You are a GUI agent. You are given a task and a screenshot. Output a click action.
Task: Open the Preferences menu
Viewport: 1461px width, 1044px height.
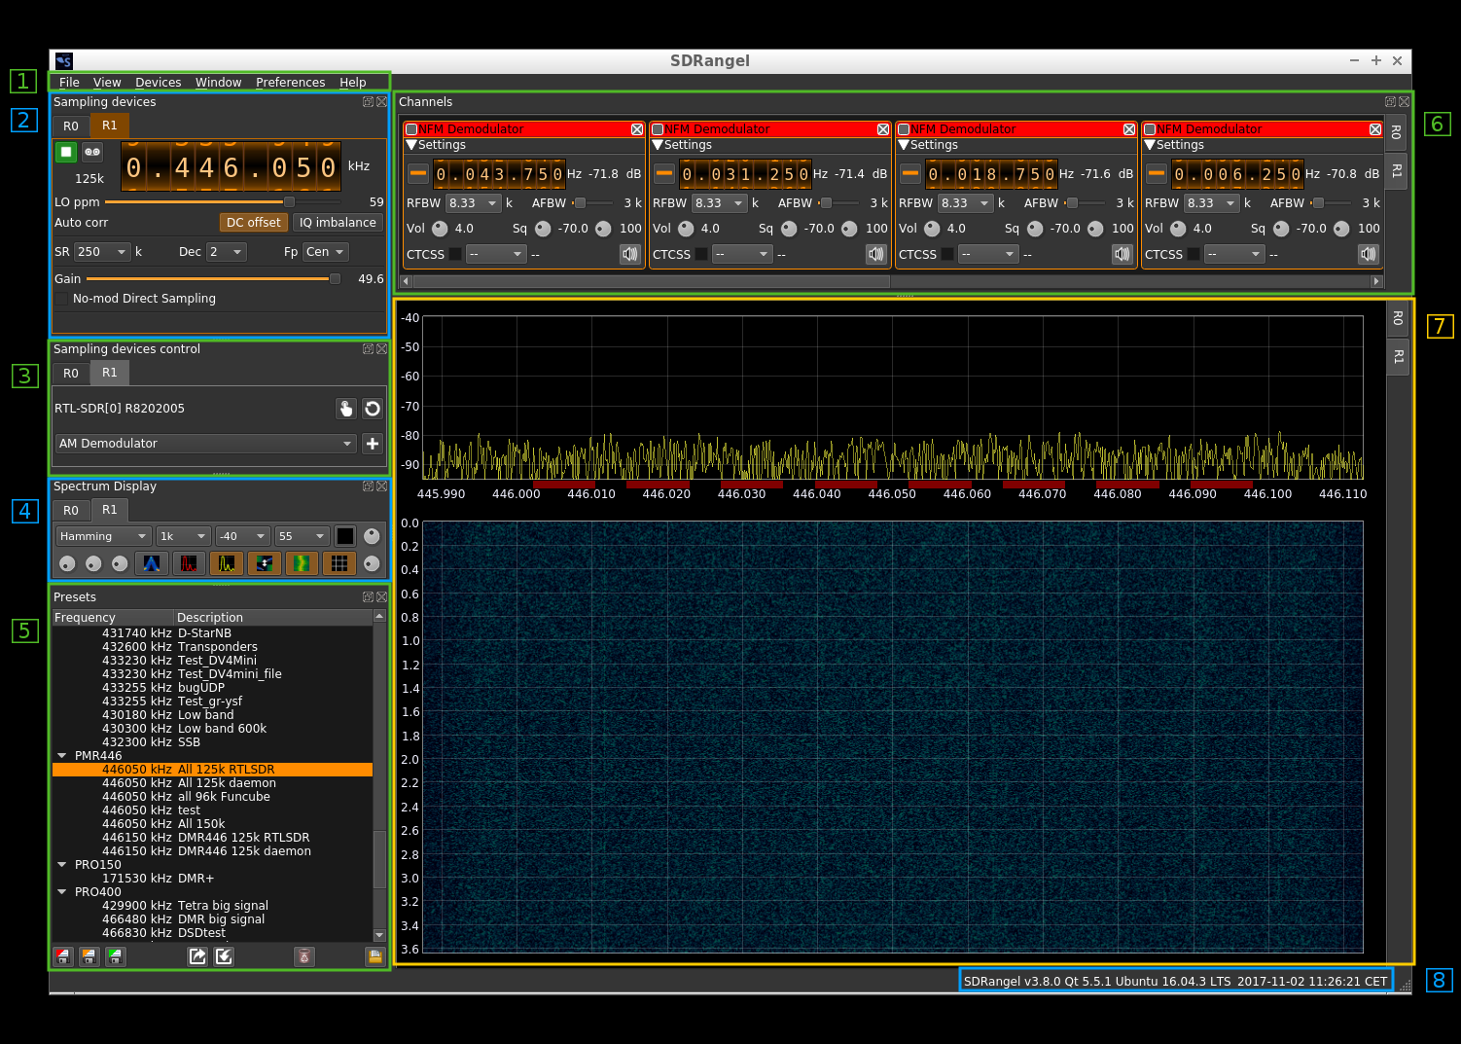point(291,83)
